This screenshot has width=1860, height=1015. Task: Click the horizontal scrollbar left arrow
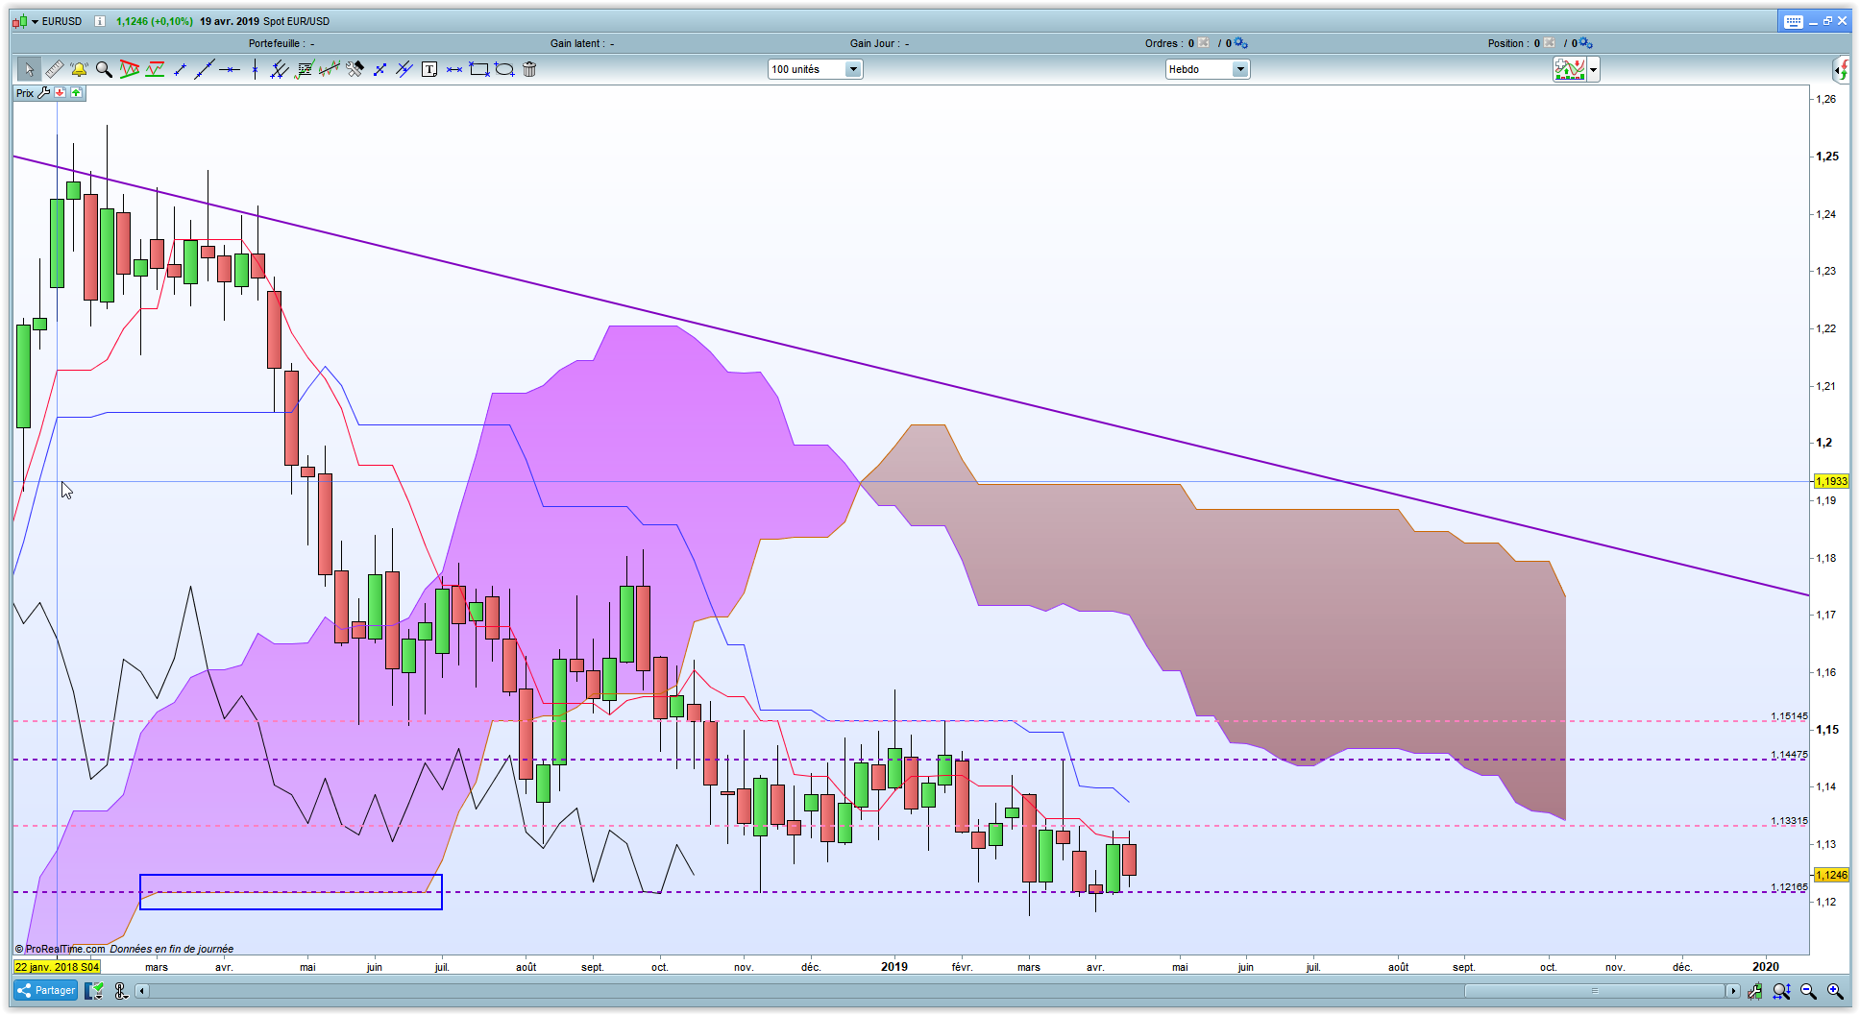(x=142, y=991)
